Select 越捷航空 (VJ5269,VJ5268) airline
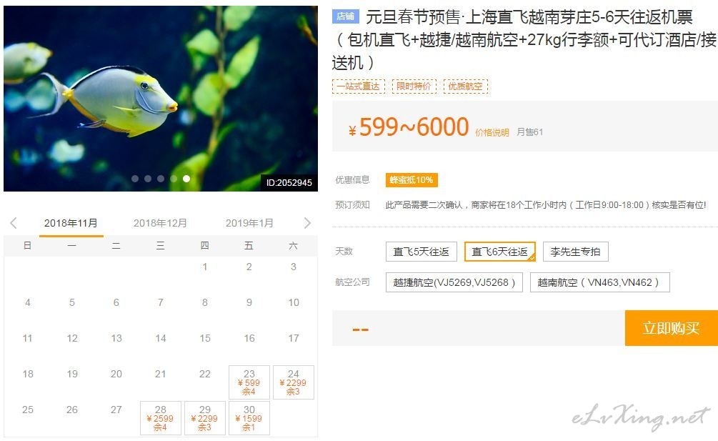Image resolution: width=718 pixels, height=441 pixels. pos(454,282)
